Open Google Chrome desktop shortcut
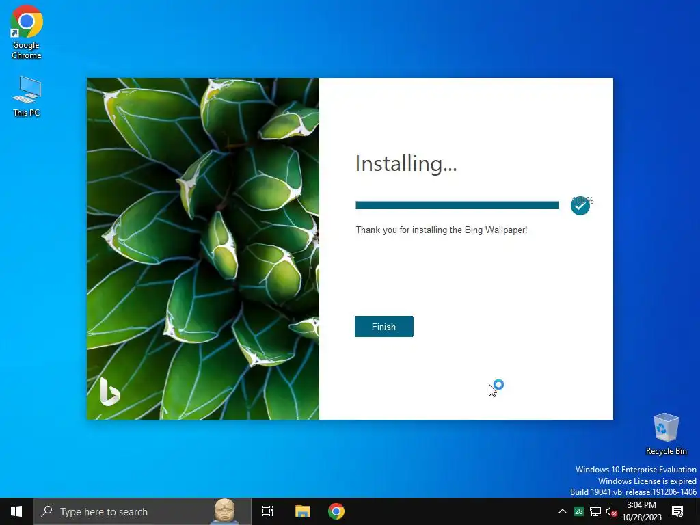The width and height of the screenshot is (700, 525). tap(27, 32)
